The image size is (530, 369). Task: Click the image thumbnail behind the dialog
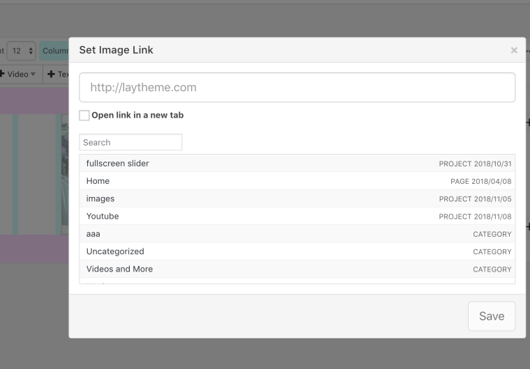64,174
